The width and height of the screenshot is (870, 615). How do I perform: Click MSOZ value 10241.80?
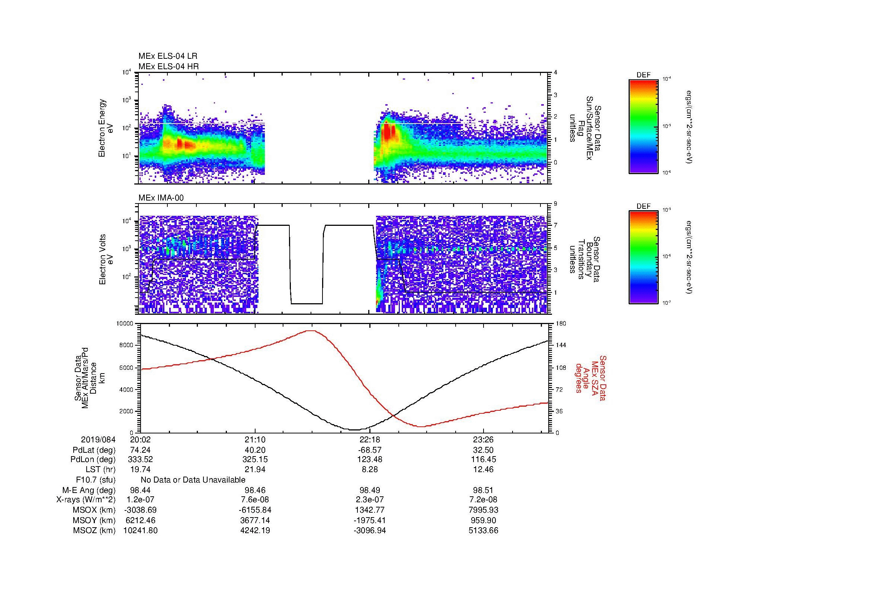point(141,531)
